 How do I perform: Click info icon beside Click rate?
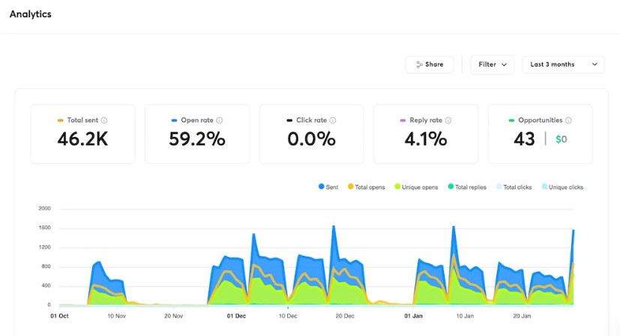333,120
